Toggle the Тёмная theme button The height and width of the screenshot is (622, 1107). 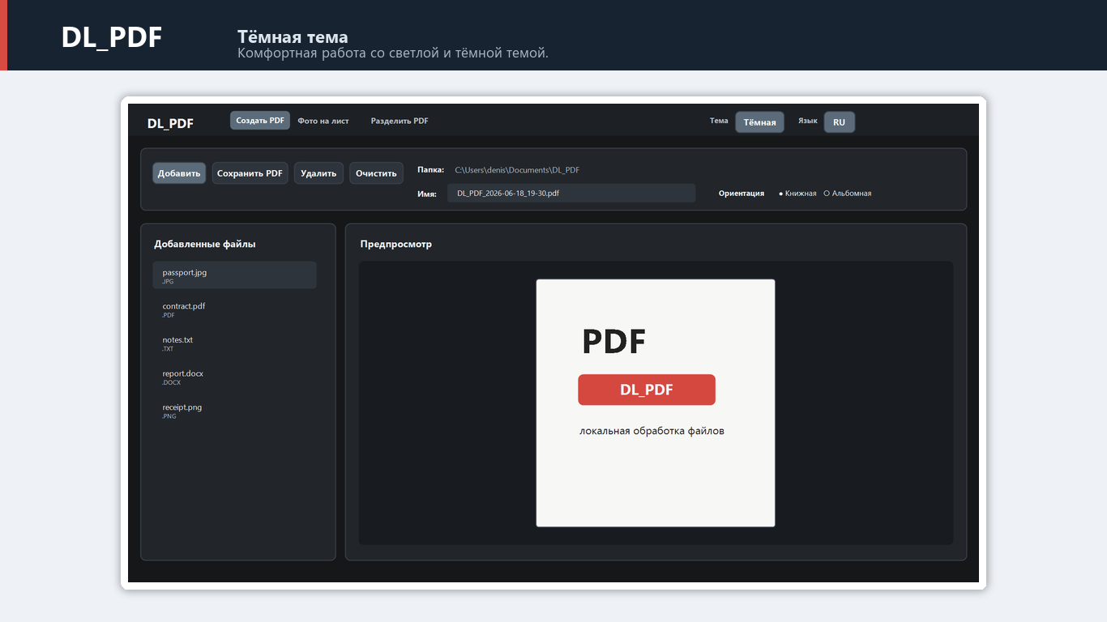coord(759,122)
